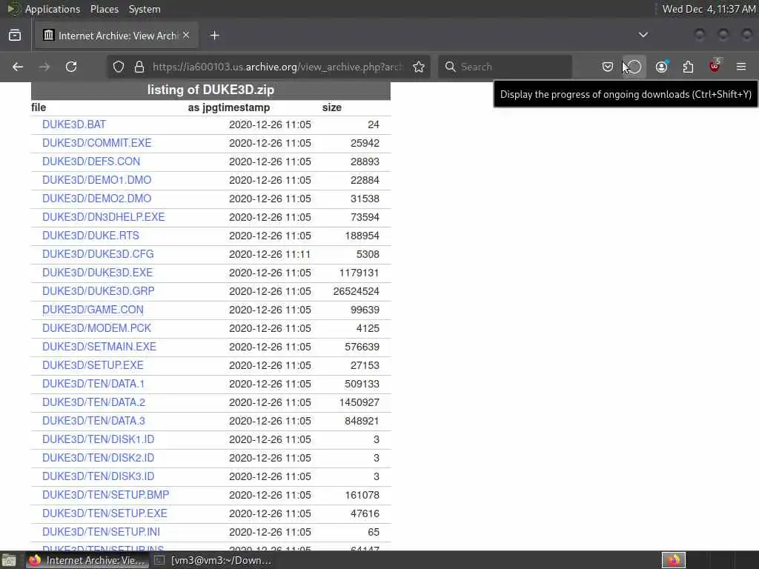Open the DUKE3D/TEN/DATA.1 link

[x=93, y=384]
